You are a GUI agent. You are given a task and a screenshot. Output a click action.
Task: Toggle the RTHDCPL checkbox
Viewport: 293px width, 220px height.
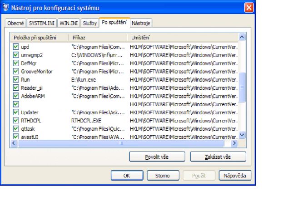coord(16,121)
